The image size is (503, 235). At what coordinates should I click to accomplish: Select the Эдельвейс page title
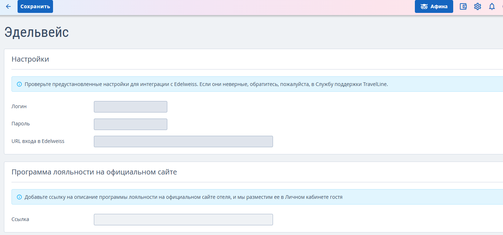point(37,32)
